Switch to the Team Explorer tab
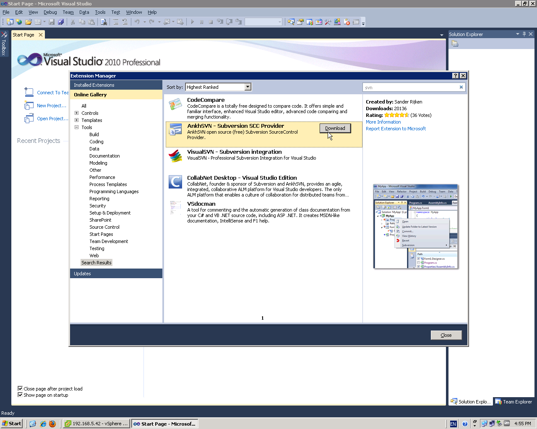Screen dimensions: 537x429 coord(514,402)
